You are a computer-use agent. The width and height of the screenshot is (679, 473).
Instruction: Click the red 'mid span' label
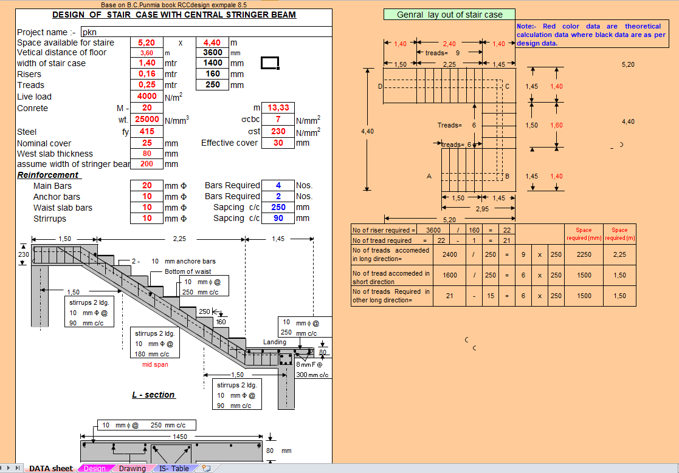155,364
